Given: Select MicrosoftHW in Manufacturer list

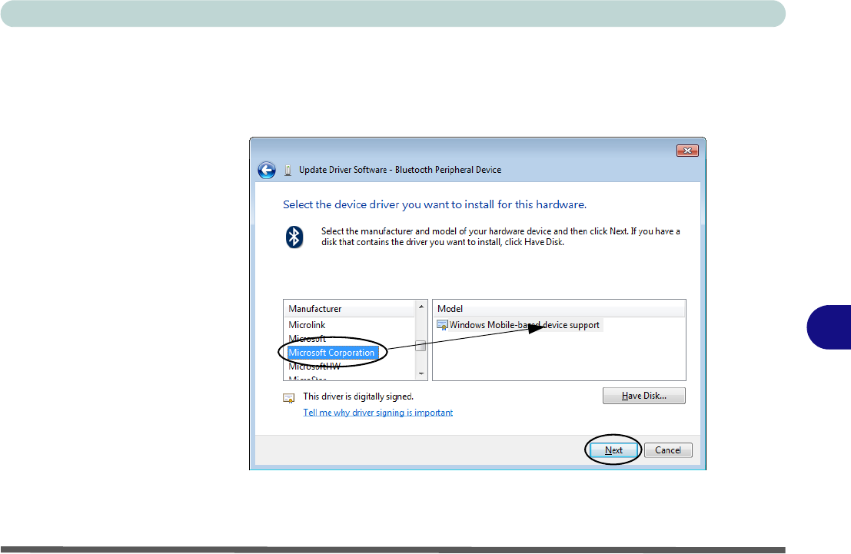Looking at the screenshot, I should (x=314, y=367).
